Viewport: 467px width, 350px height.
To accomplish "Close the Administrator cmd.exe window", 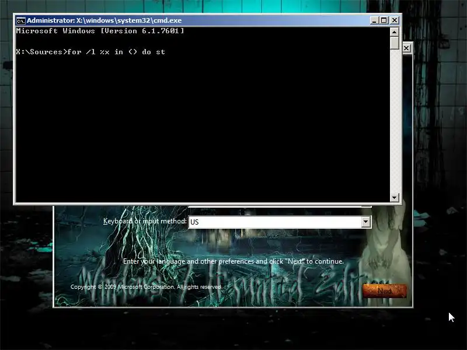I will (395, 20).
